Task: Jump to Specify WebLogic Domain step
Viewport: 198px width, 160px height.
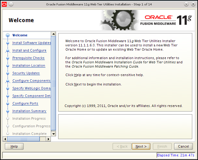Action: 31,88
